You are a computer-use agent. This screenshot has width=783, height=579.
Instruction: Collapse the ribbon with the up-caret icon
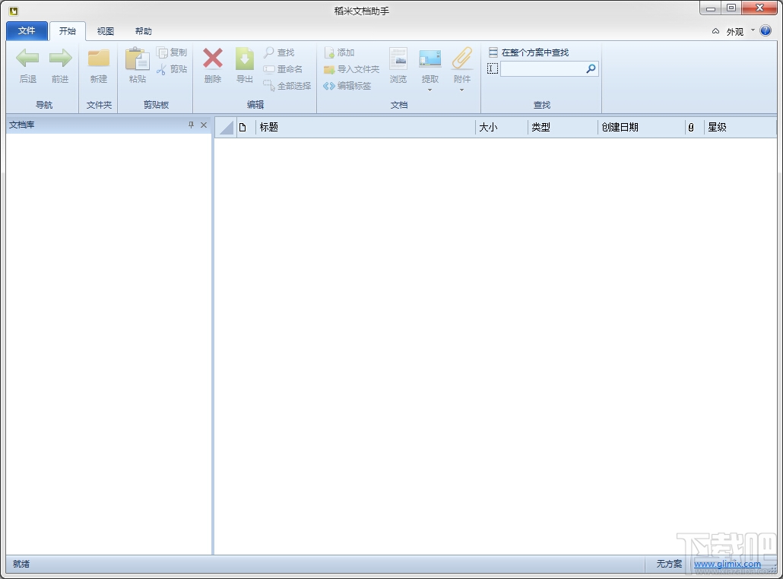[715, 31]
